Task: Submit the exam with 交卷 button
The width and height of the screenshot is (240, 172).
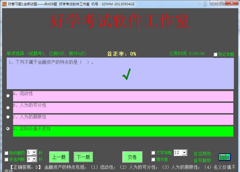Action: coord(132,157)
